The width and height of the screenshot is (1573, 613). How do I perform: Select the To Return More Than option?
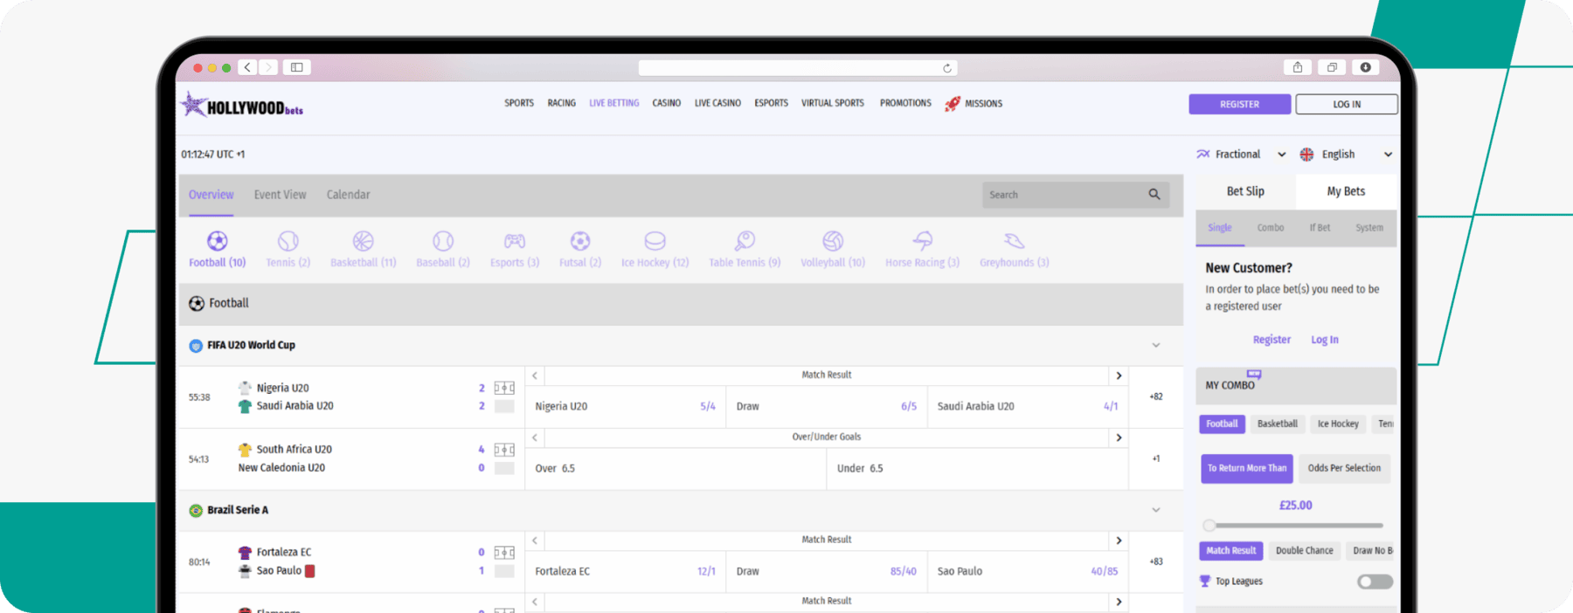coord(1246,469)
